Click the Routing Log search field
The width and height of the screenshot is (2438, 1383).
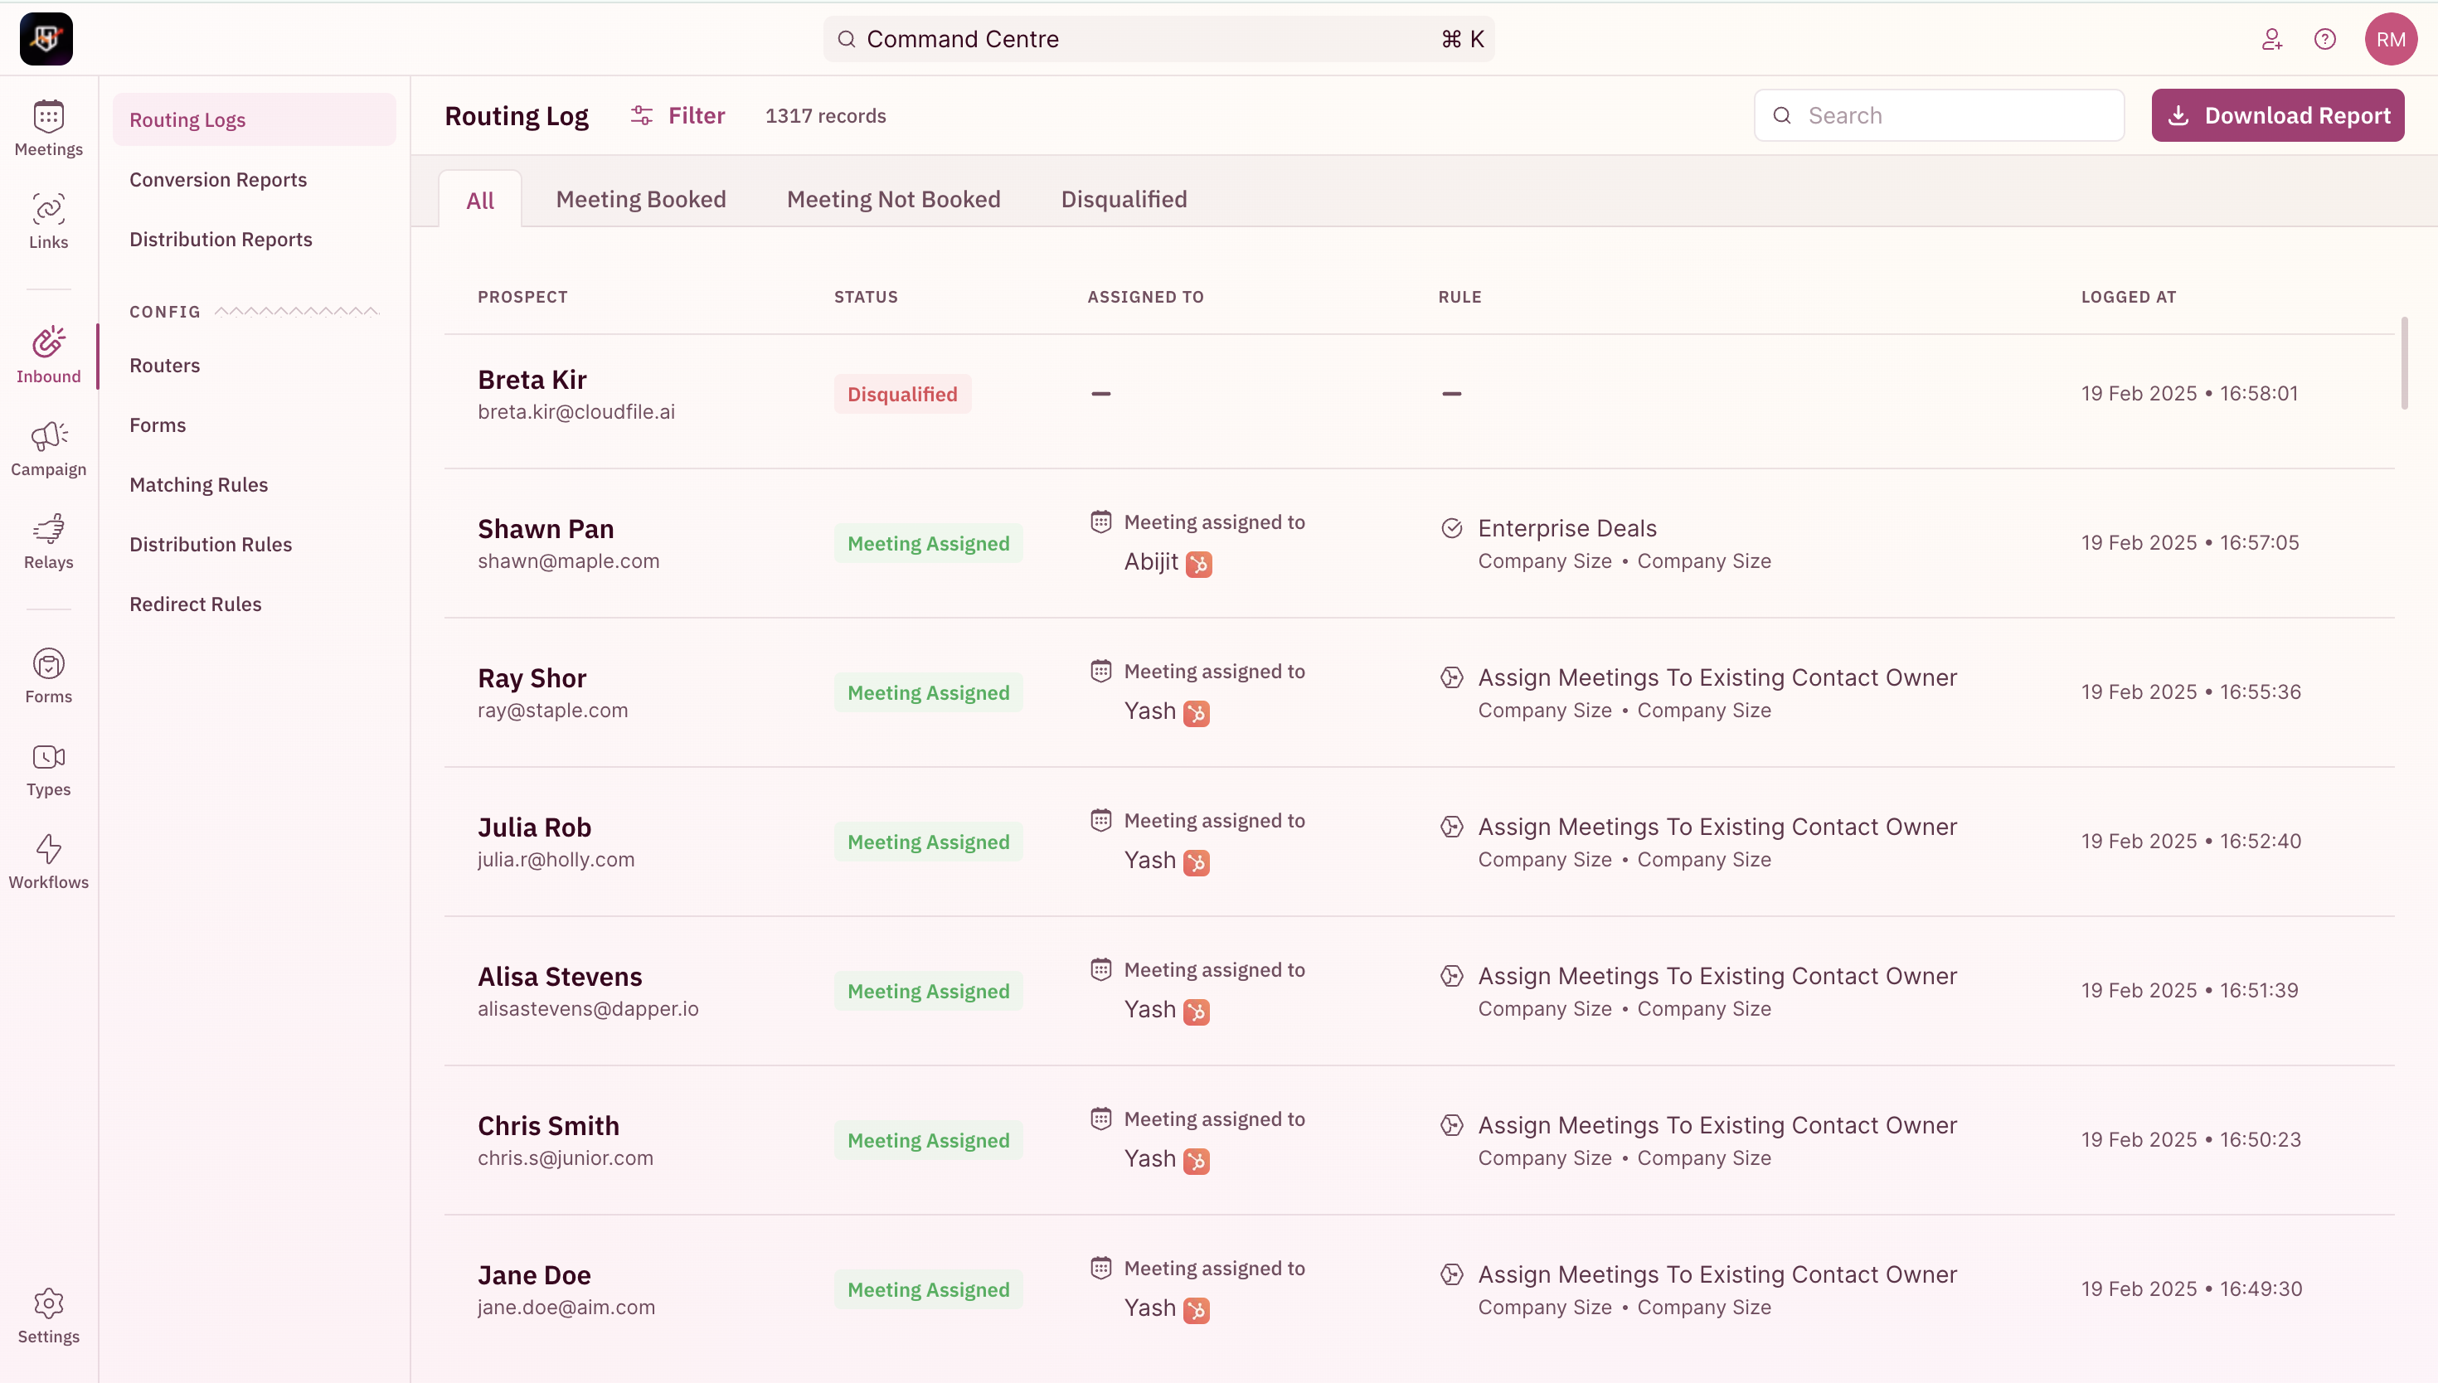point(1939,116)
